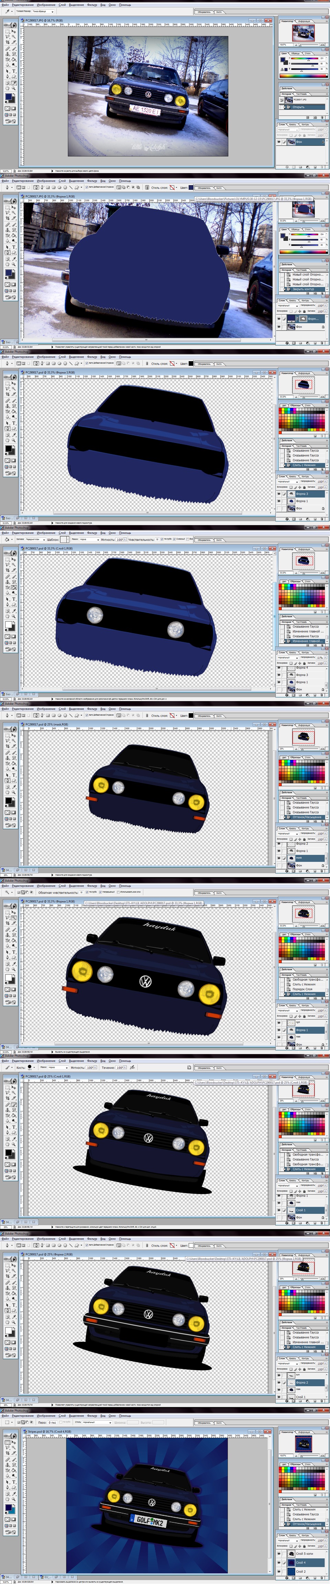Open the layer blend mode dropdown in PC290017.JPG @ 16,7% screenshot
The height and width of the screenshot is (1584, 330).
pos(288,130)
